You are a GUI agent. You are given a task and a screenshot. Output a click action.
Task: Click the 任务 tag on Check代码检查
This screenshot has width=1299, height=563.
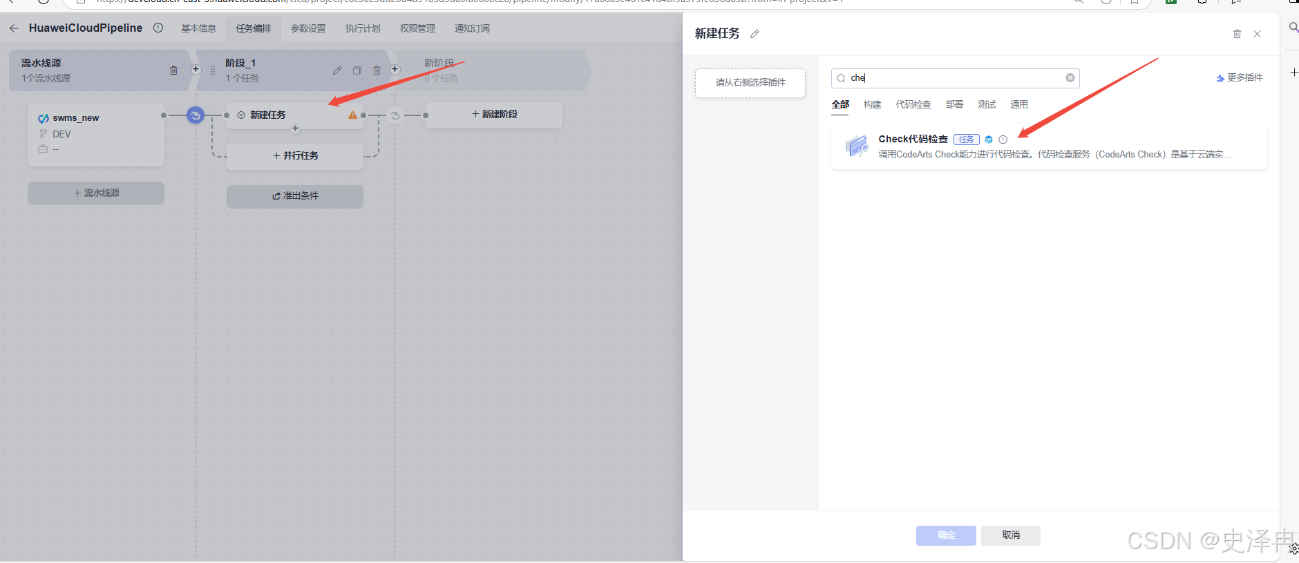967,140
